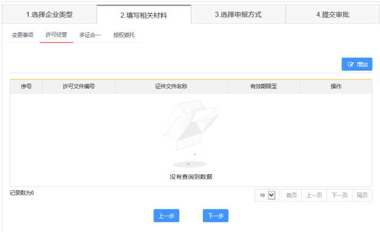Viewport: 380px width, 232px height.
Task: Click the 记录数为0 record count text
Action: click(22, 193)
